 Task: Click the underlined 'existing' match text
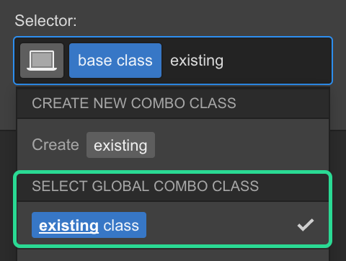(68, 226)
